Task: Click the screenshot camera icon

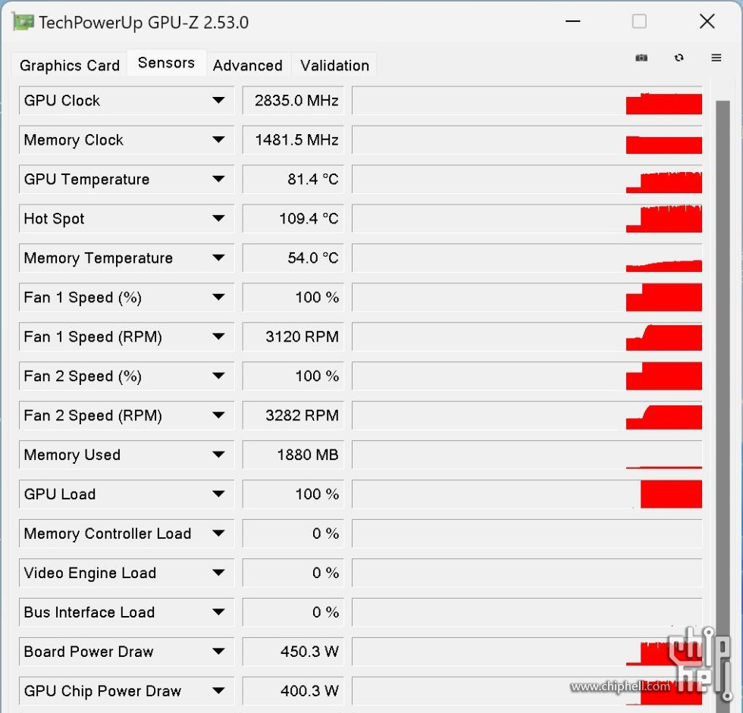Action: (641, 58)
